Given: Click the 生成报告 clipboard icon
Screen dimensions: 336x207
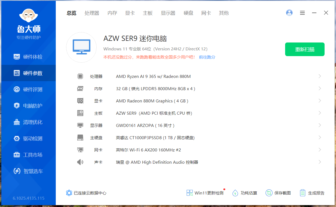Looking at the screenshot, I should 303,193.
